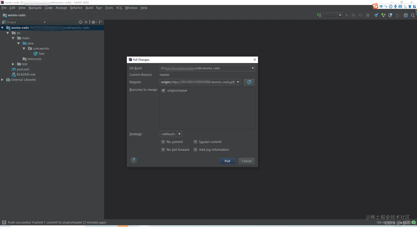Open the Build menu

pyautogui.click(x=89, y=8)
